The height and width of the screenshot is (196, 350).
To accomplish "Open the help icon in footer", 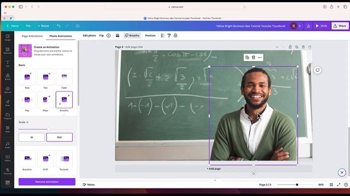I will 346,185.
